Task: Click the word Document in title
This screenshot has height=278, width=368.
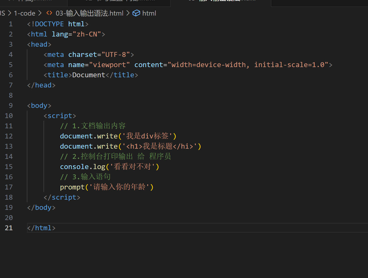Action: coord(89,75)
